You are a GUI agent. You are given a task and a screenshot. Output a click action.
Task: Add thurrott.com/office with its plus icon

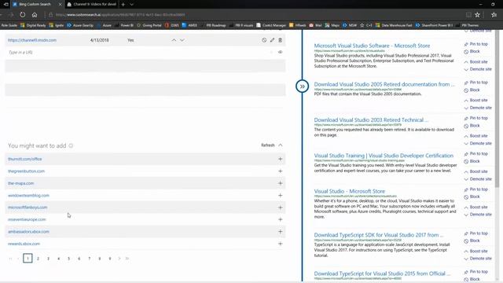pyautogui.click(x=280, y=159)
